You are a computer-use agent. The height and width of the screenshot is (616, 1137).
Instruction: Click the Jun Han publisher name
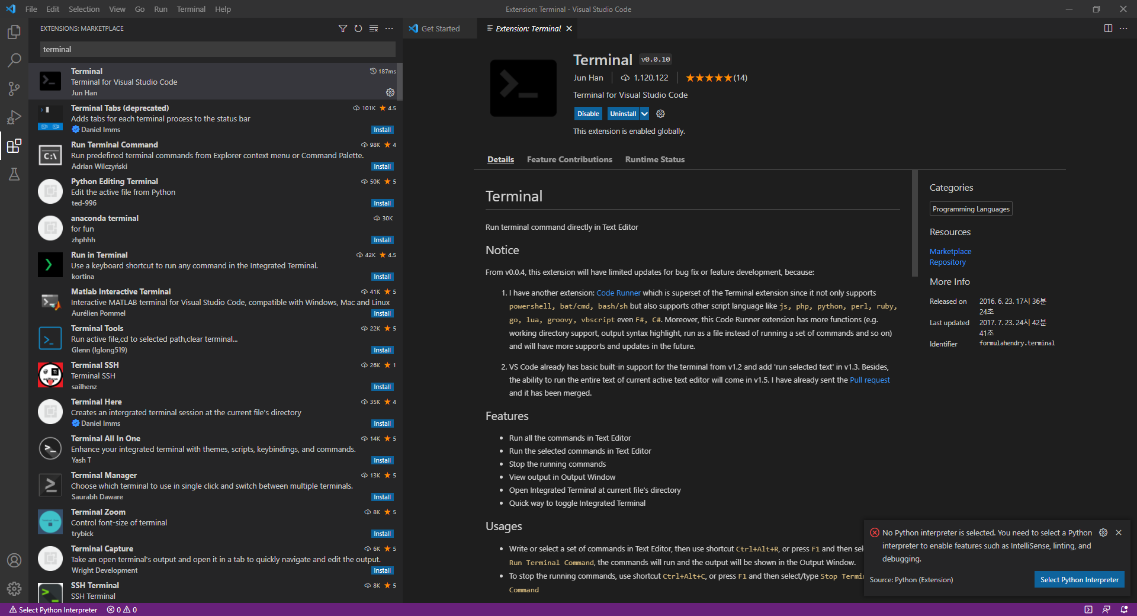[588, 78]
